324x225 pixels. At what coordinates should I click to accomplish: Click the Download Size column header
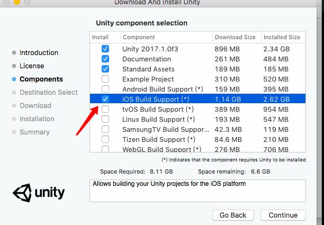(x=236, y=38)
